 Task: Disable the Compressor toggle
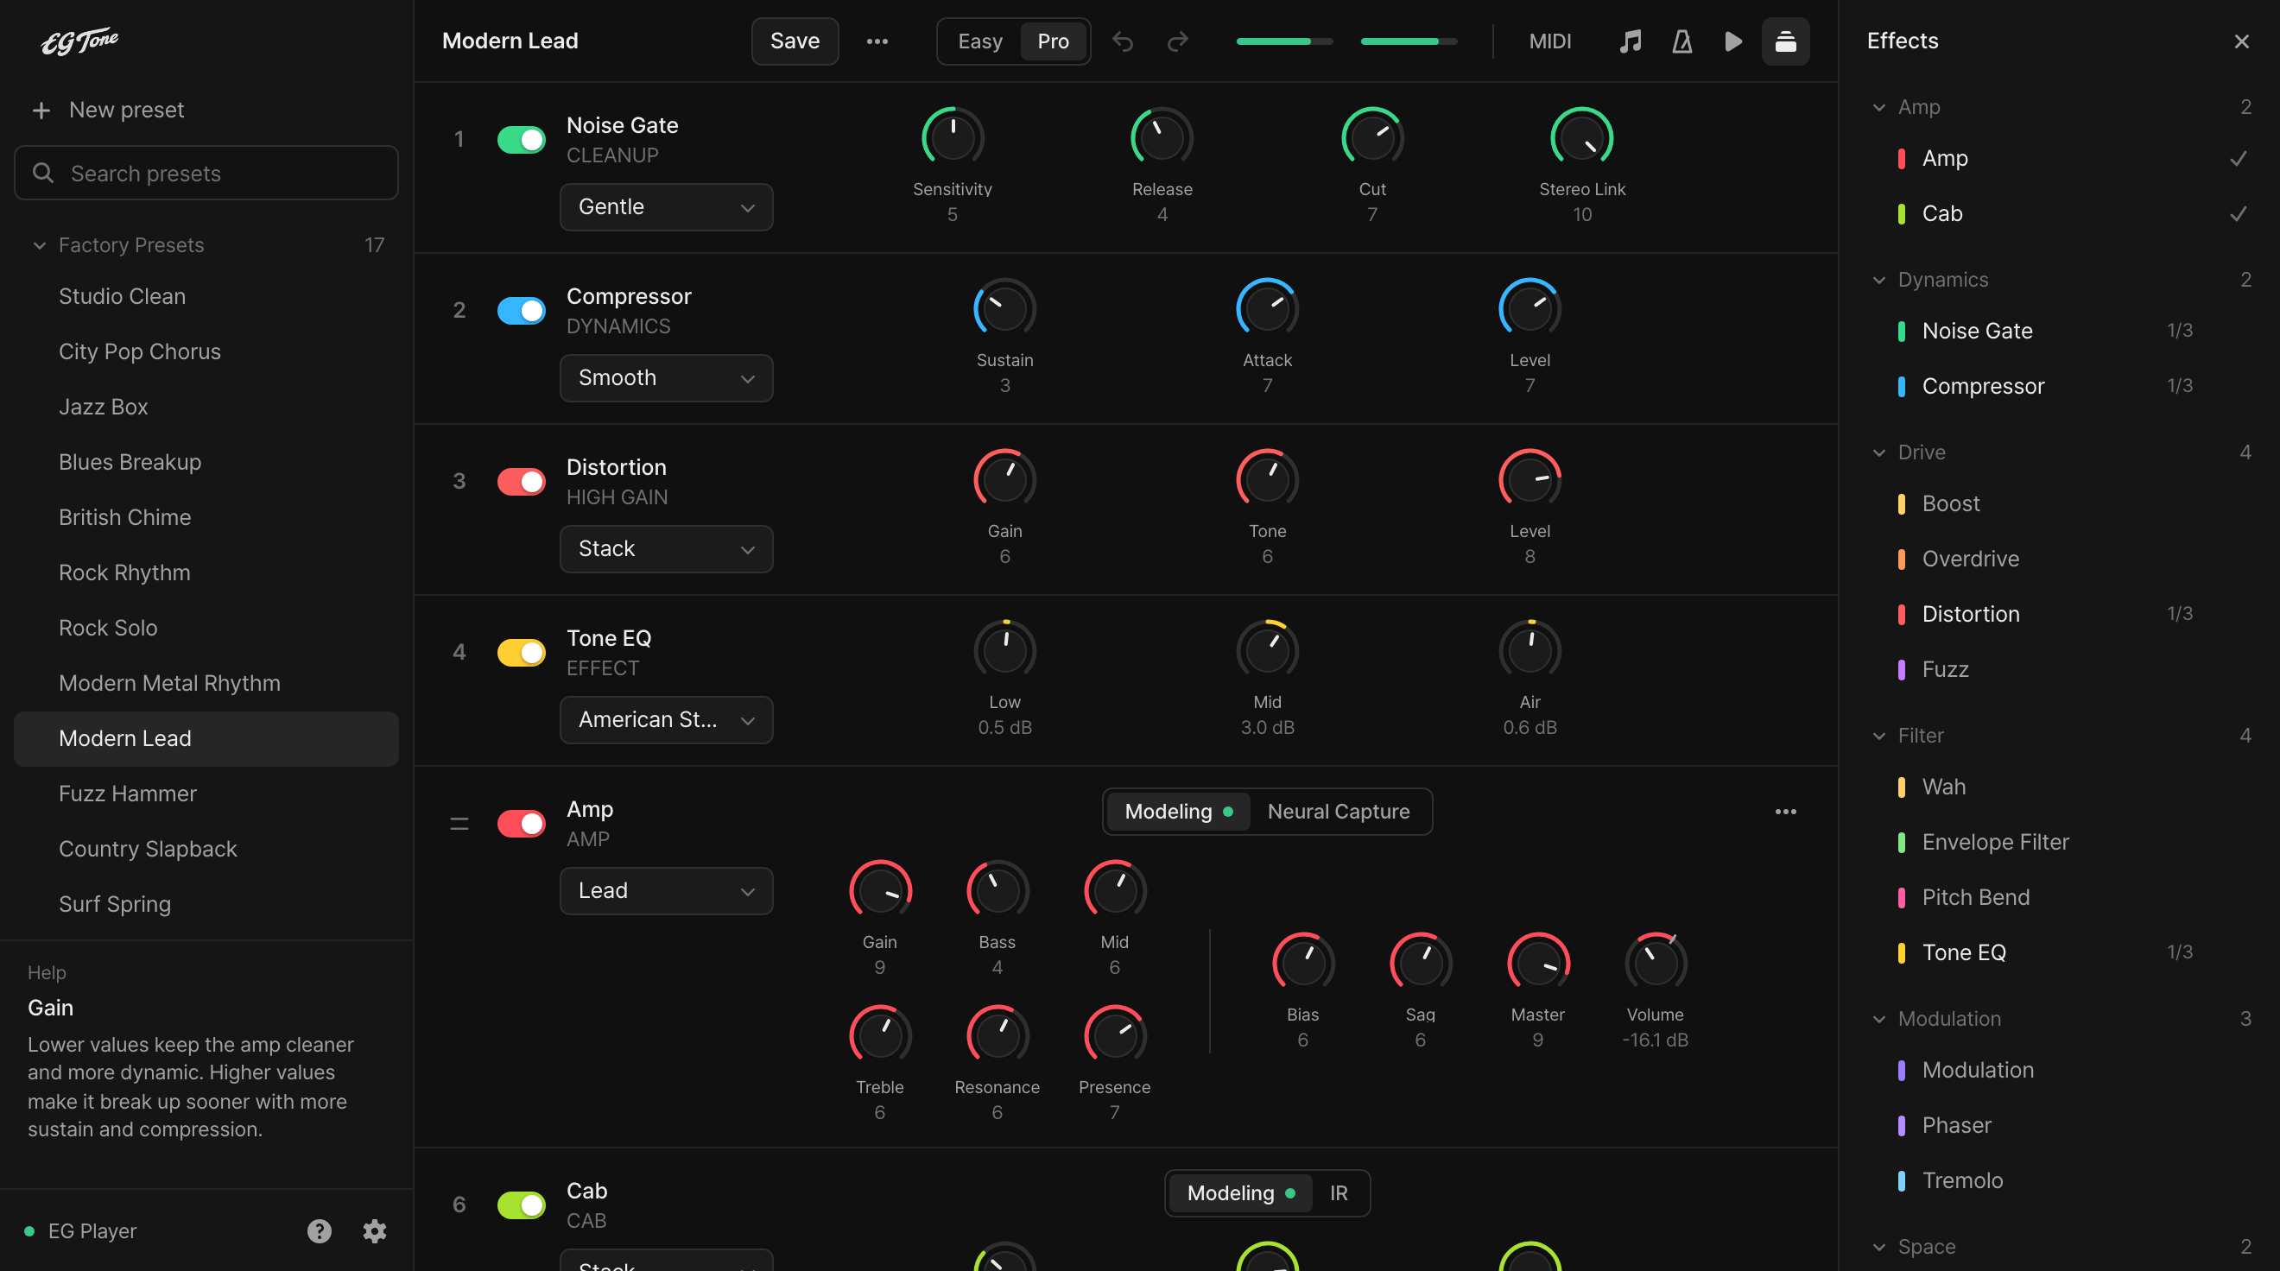522,311
